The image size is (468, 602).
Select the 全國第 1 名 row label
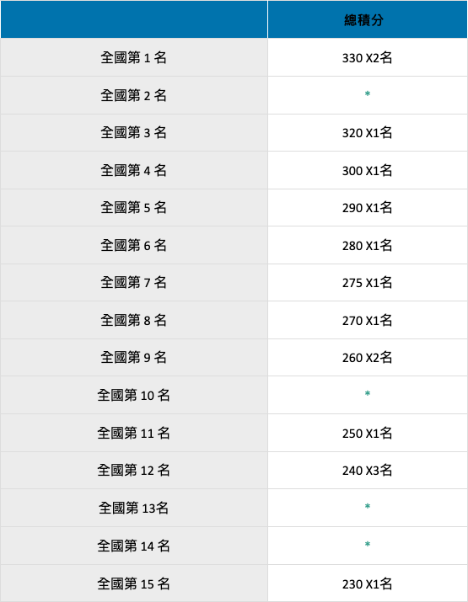click(133, 57)
